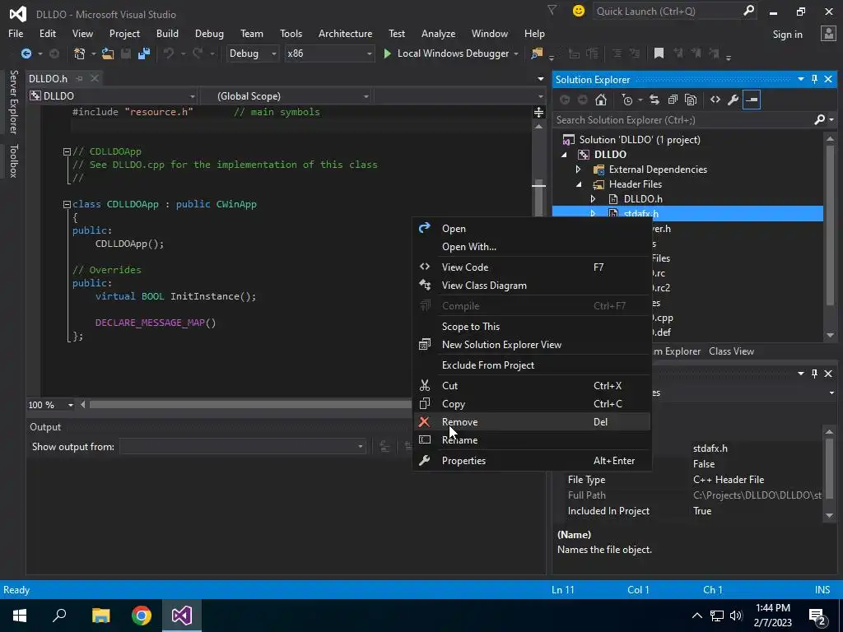Click the Pending Changes Filter clock icon
843x632 pixels.
coord(626,100)
